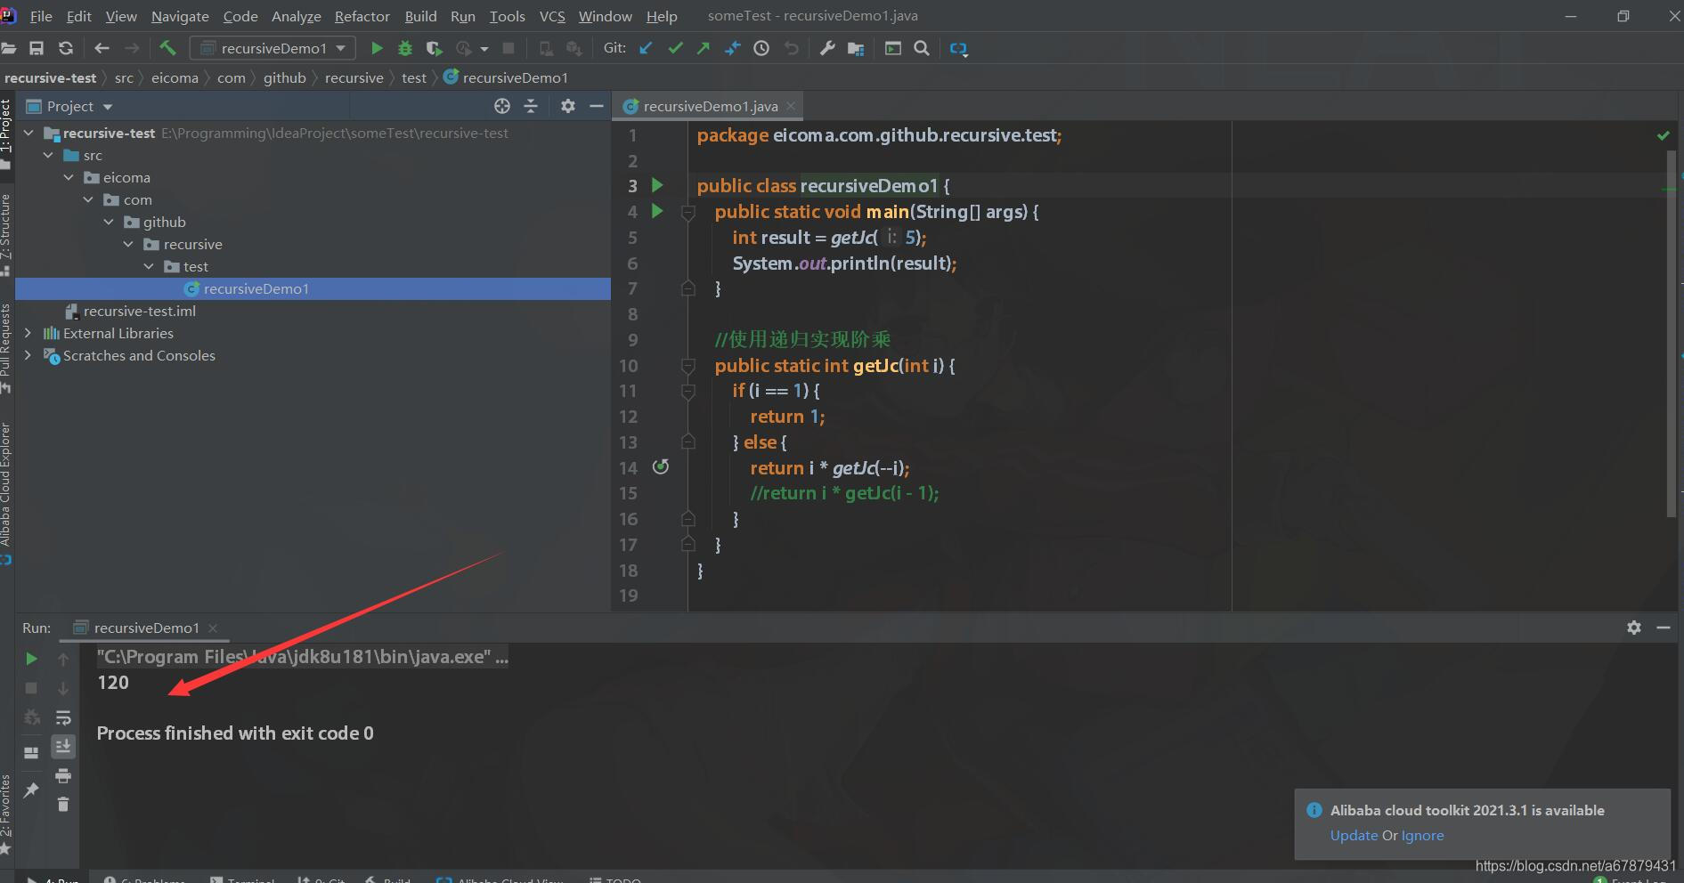
Task: Click the run gutter arrow on line 4
Action: 657,211
